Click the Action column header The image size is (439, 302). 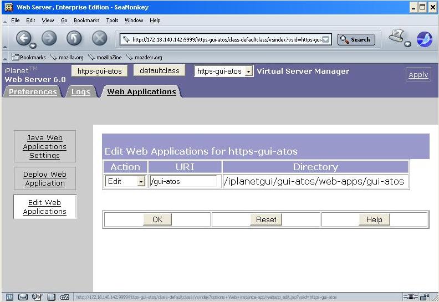click(x=125, y=167)
